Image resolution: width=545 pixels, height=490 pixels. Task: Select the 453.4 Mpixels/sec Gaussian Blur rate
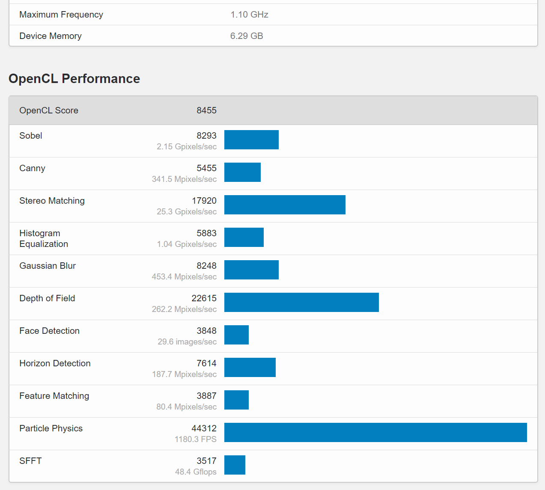pyautogui.click(x=184, y=277)
